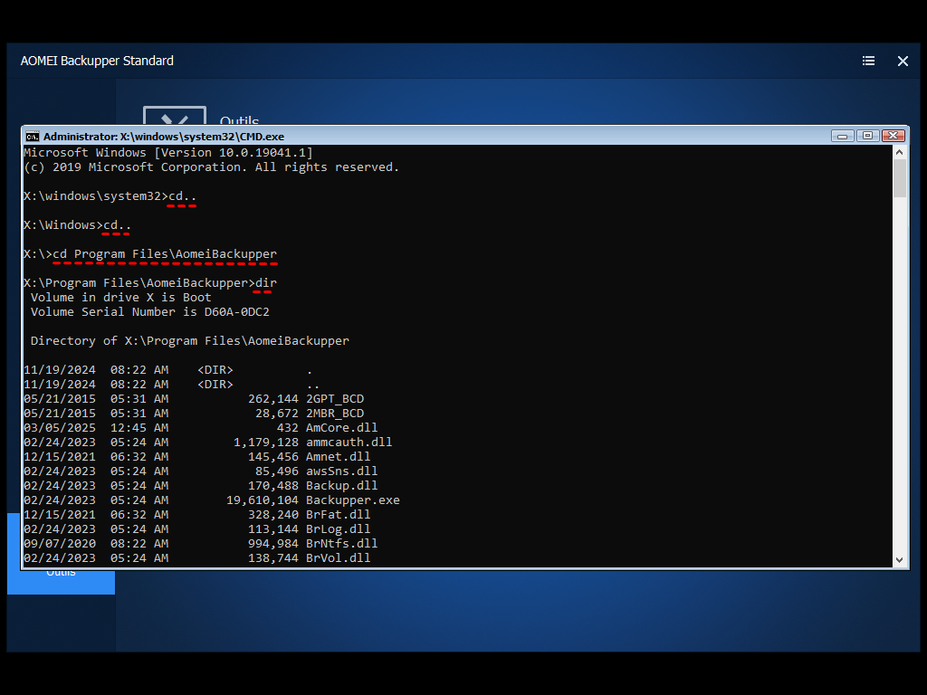Click the 'X:\Windows>cd..' command line
927x695 pixels.
click(78, 225)
